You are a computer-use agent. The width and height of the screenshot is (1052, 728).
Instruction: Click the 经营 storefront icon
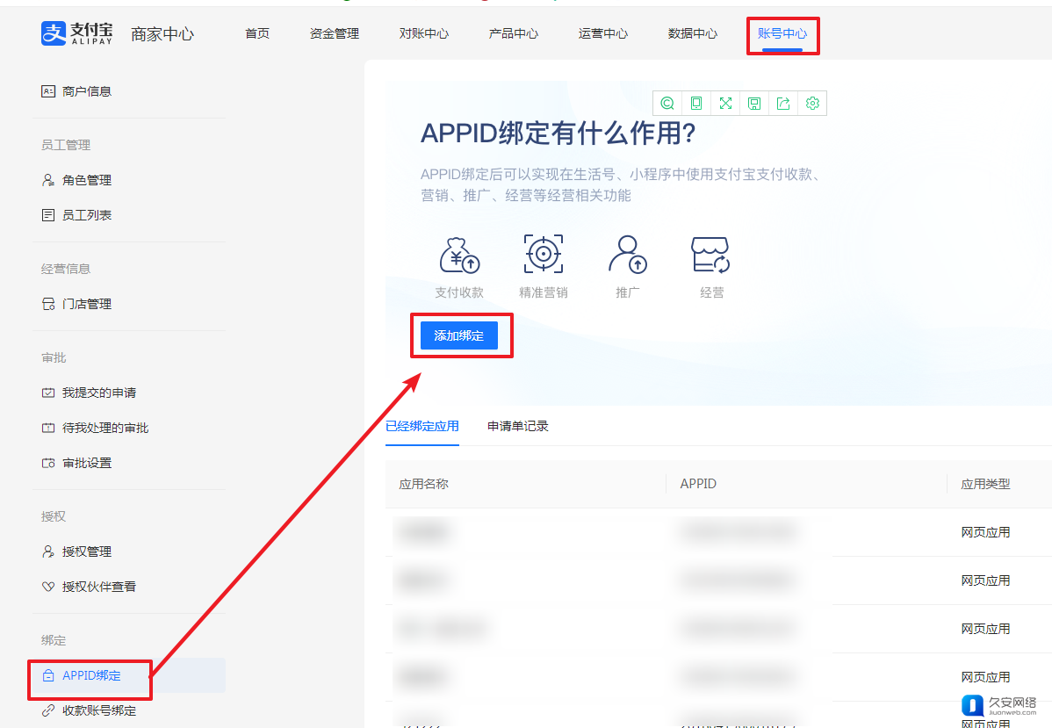[711, 255]
